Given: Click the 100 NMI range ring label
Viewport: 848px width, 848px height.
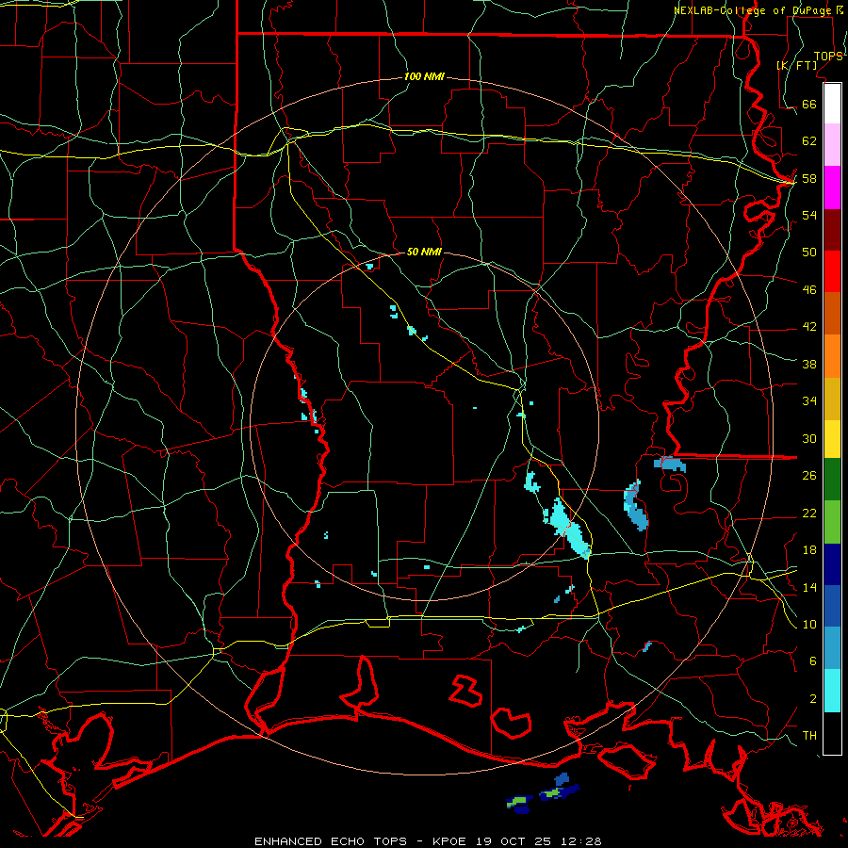Looking at the screenshot, I should (424, 77).
